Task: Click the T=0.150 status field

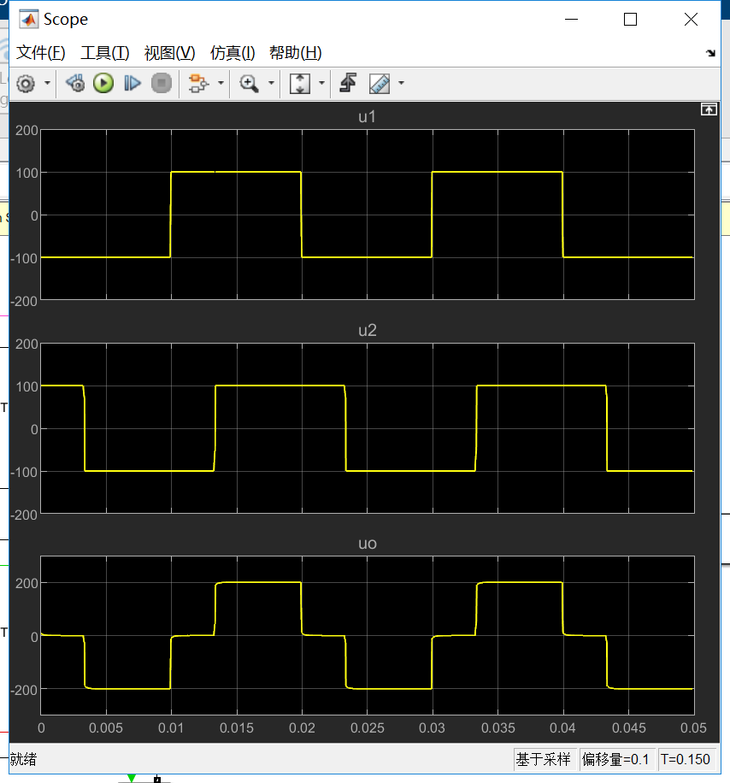Action: click(x=687, y=760)
